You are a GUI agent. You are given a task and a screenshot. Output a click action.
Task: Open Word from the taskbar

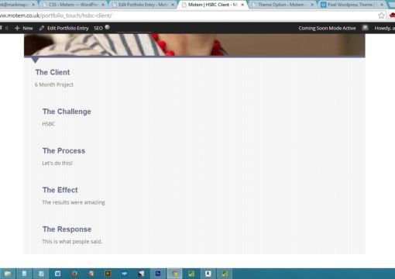[58, 274]
